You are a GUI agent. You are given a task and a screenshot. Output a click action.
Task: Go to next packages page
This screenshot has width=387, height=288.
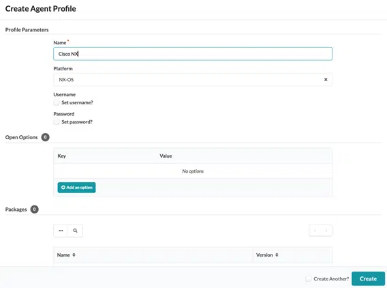click(x=326, y=231)
